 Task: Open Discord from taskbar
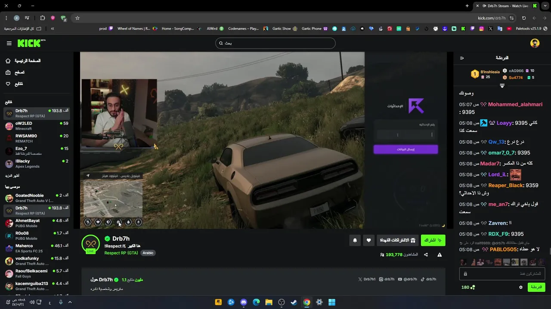point(244,302)
